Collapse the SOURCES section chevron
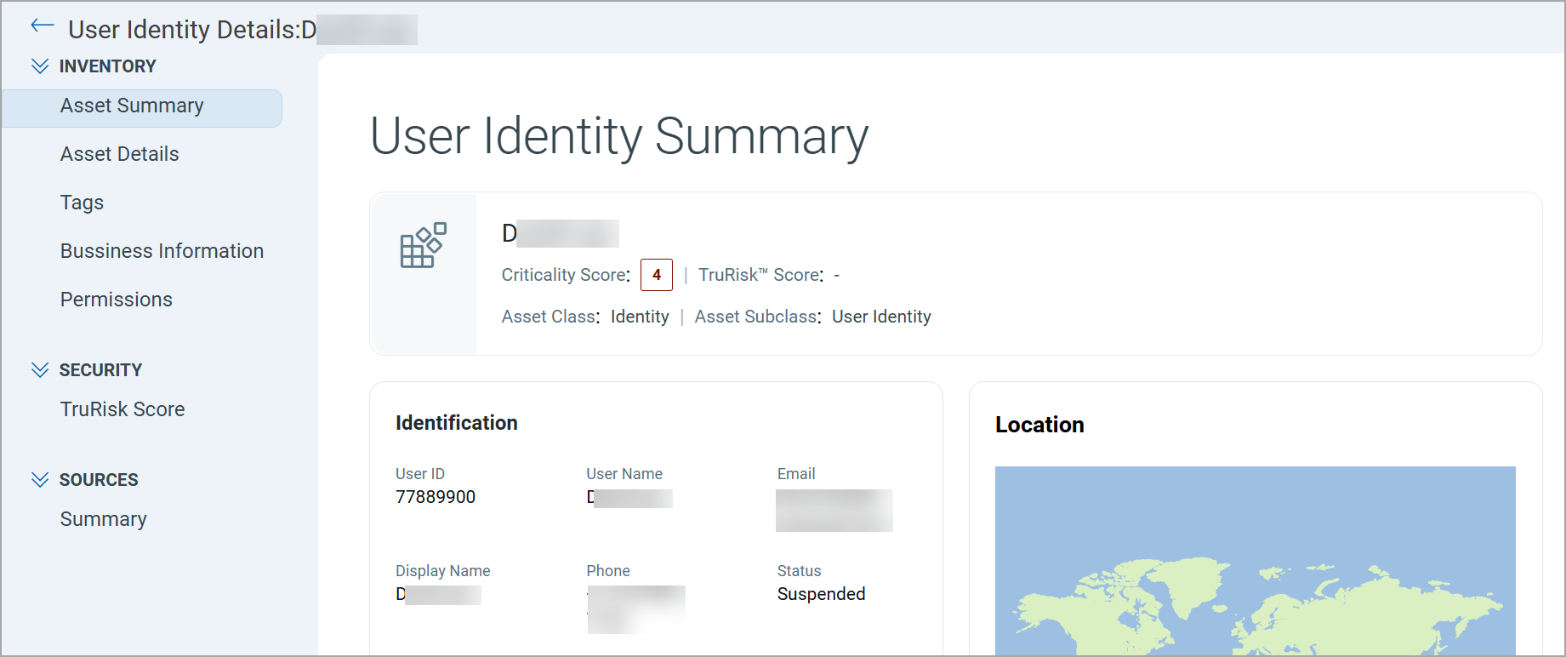Image resolution: width=1566 pixels, height=657 pixels. (40, 480)
